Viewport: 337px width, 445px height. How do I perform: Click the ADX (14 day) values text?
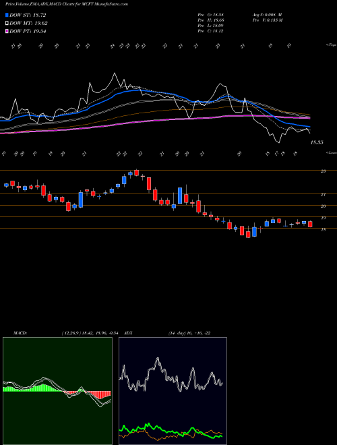pyautogui.click(x=189, y=333)
